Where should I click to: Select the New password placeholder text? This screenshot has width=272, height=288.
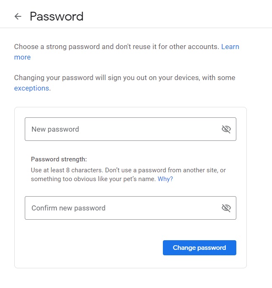click(55, 129)
